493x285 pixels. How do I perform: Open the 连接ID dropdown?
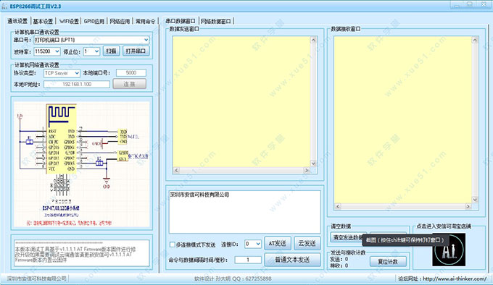pyautogui.click(x=258, y=244)
